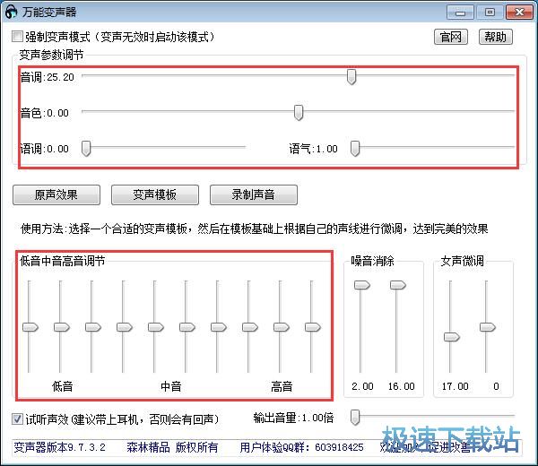The image size is (538, 466).
Task: Click the 音色 timbre slider handle
Action: coord(299,113)
